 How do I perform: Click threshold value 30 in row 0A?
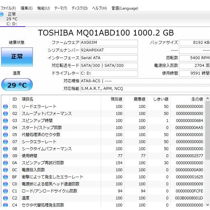tap(166, 163)
